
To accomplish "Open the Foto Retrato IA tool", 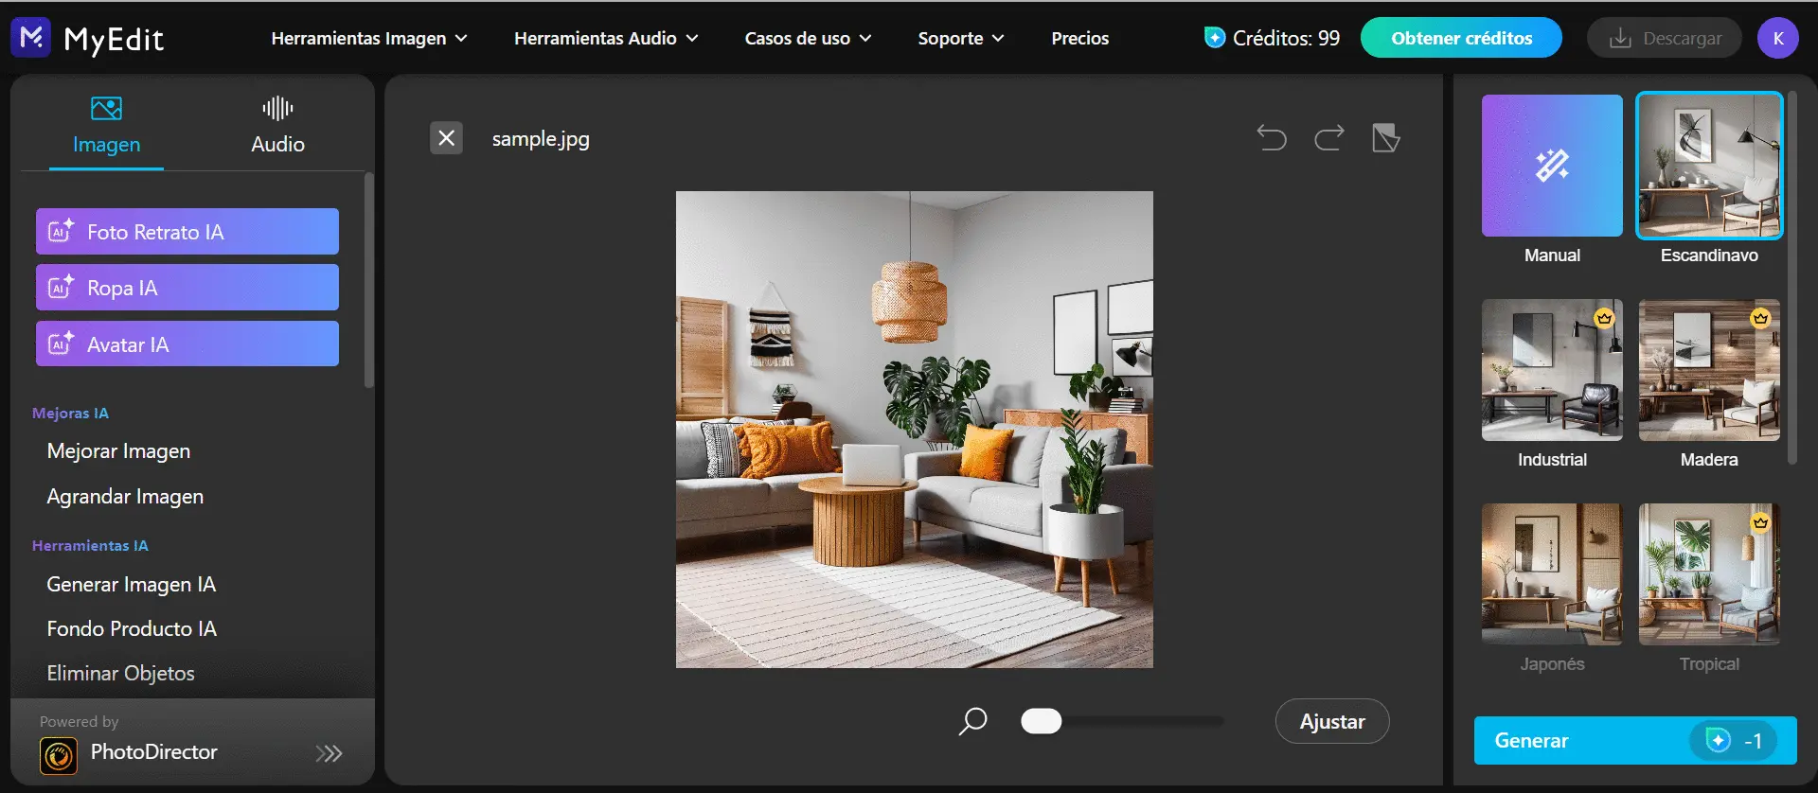I will (x=187, y=231).
